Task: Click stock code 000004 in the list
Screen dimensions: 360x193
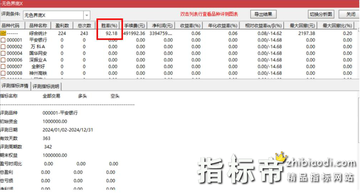Action: pyautogui.click(x=15, y=53)
